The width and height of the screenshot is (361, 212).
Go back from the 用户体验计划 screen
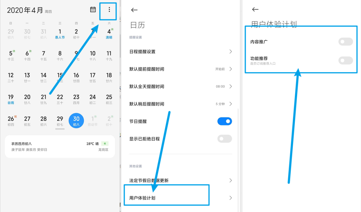click(255, 10)
